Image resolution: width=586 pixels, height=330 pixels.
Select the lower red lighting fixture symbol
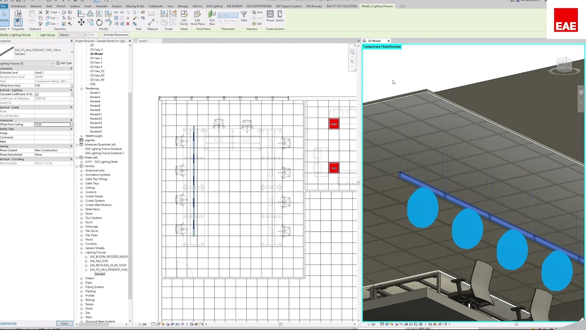point(334,168)
